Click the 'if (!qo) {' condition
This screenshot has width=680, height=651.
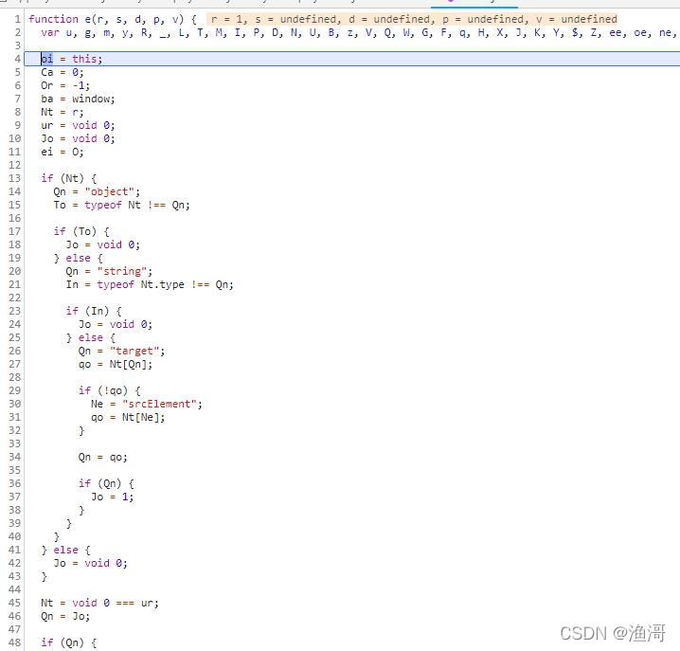click(109, 390)
